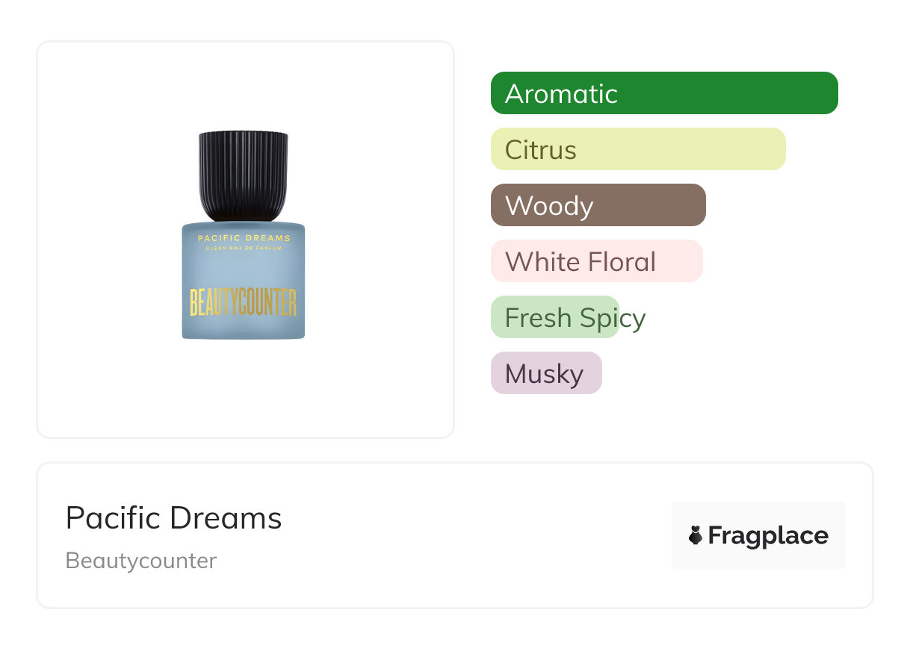Screen dimensions: 910x645
Task: Click empty space above bottle in image card
Action: 244,86
